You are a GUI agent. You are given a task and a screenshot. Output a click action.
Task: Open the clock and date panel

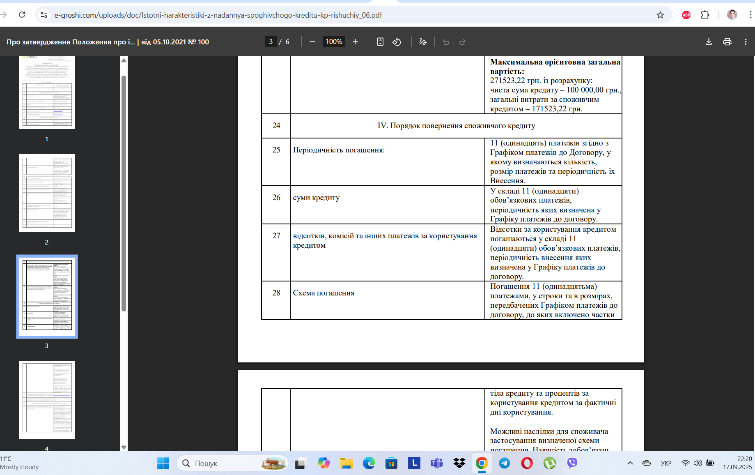point(737,463)
